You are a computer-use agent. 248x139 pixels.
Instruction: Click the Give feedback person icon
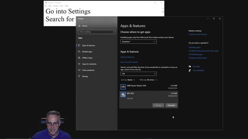tap(190, 70)
